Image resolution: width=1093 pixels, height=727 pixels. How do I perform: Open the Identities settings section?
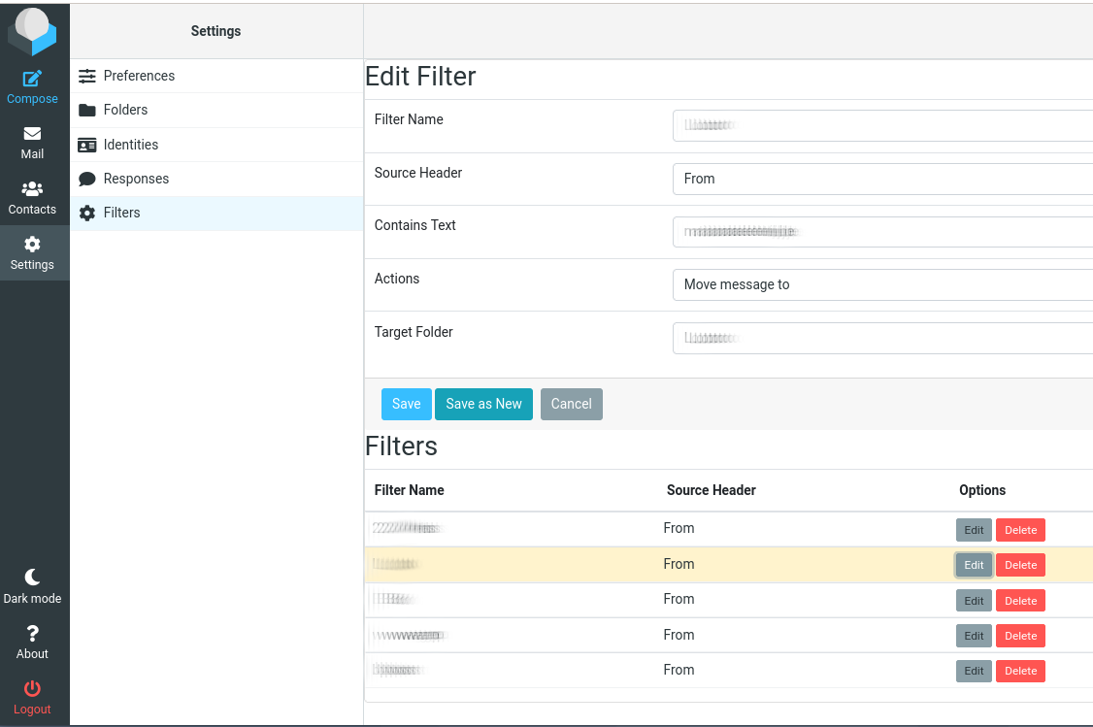pos(216,145)
